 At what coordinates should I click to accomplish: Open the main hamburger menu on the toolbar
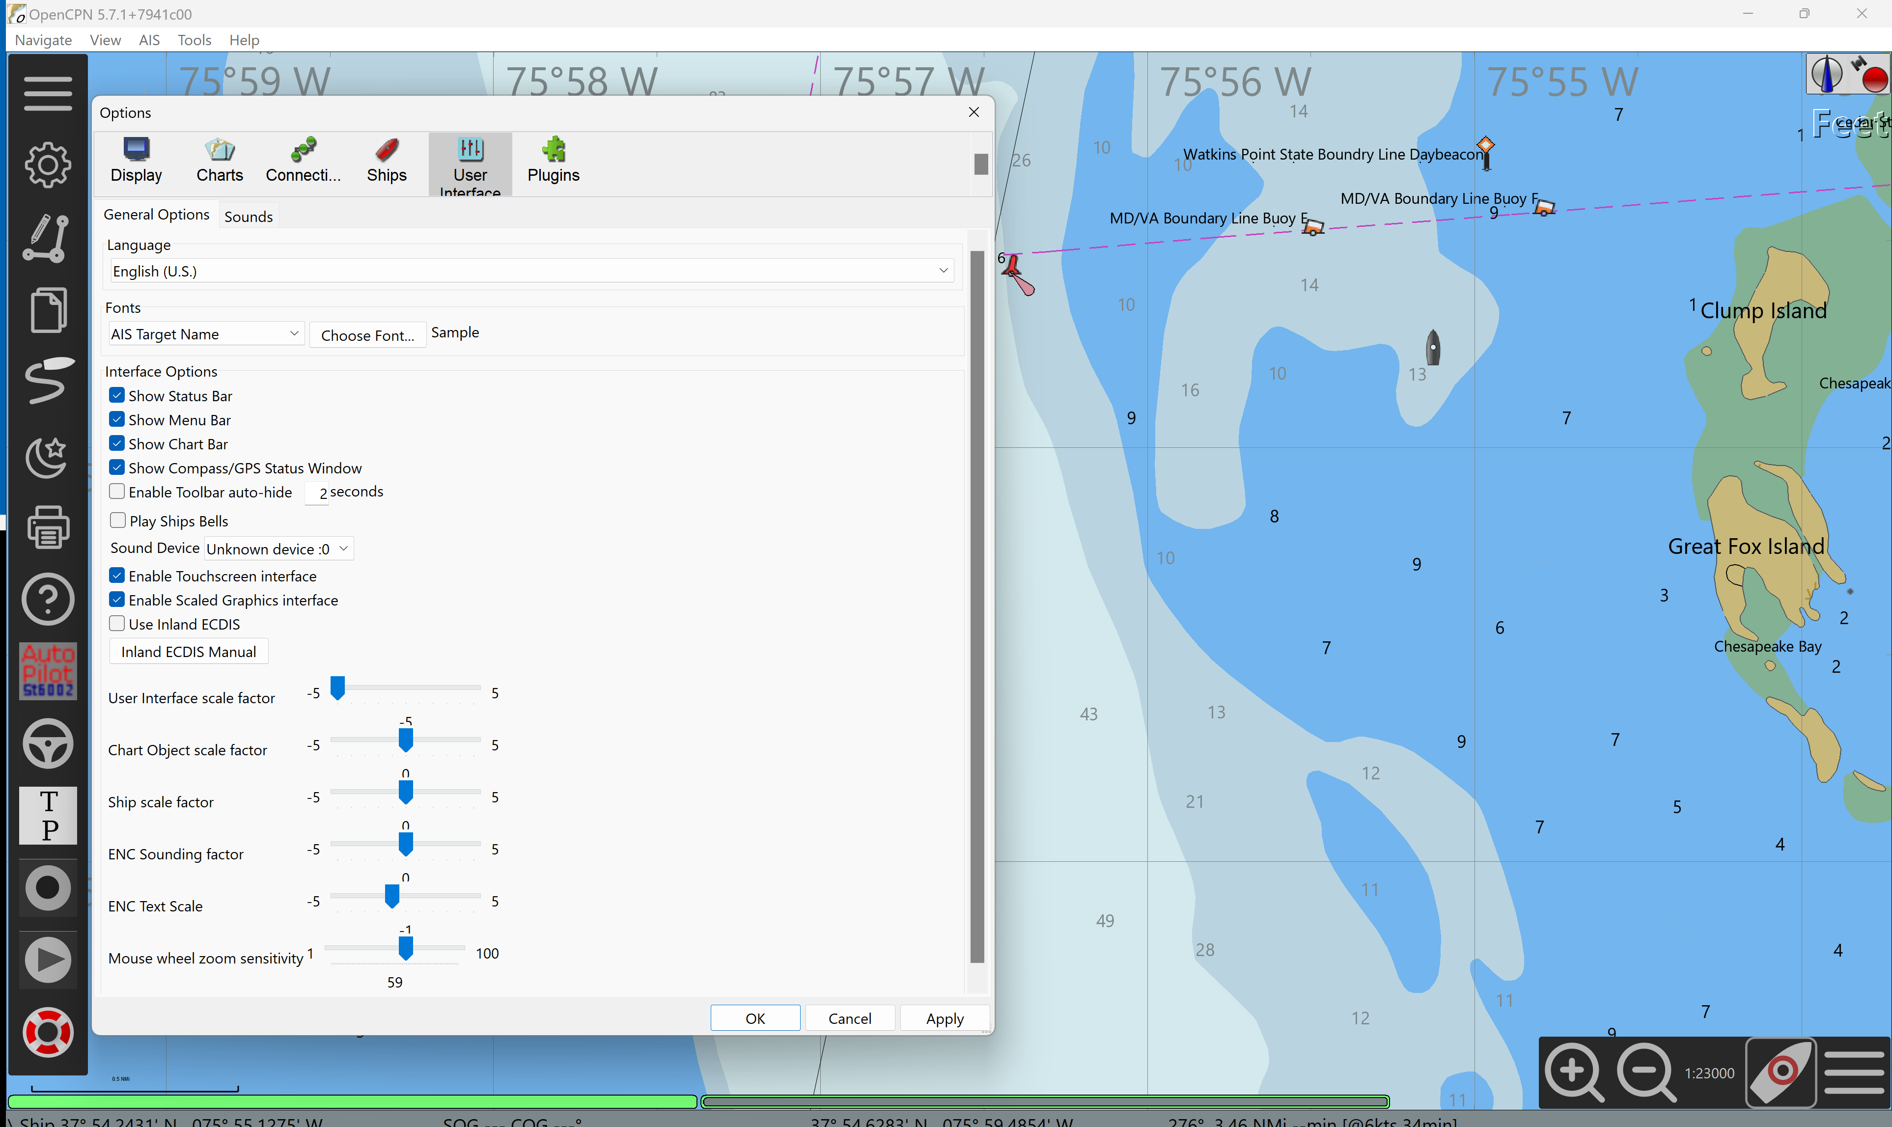[48, 93]
